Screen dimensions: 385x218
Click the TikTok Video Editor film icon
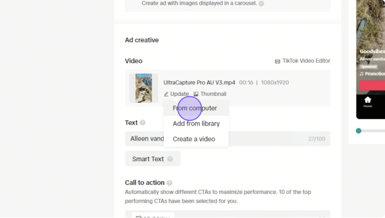tap(277, 61)
